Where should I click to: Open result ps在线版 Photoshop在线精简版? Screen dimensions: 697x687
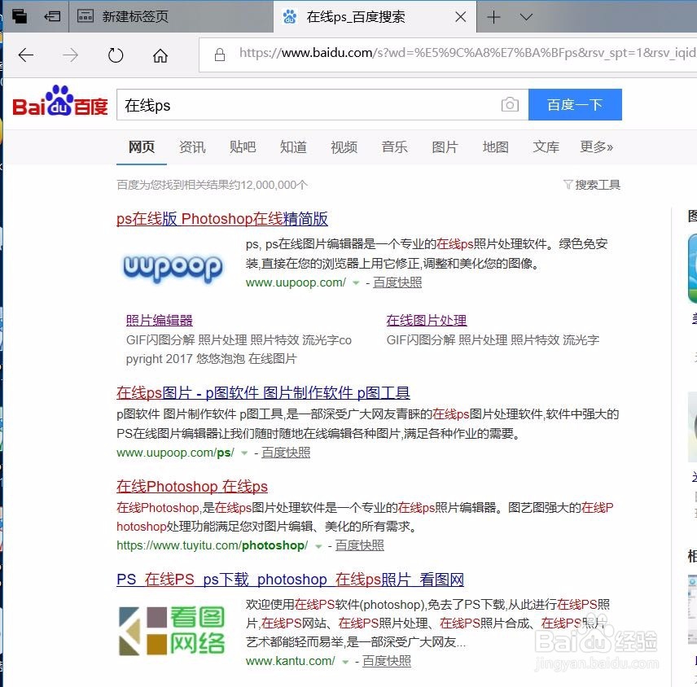[222, 219]
